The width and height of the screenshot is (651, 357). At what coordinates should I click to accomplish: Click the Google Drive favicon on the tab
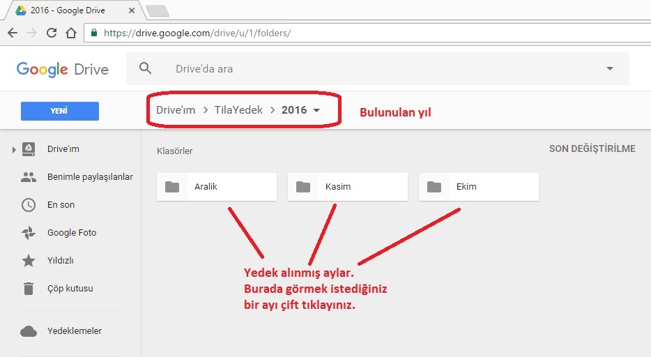[20, 10]
